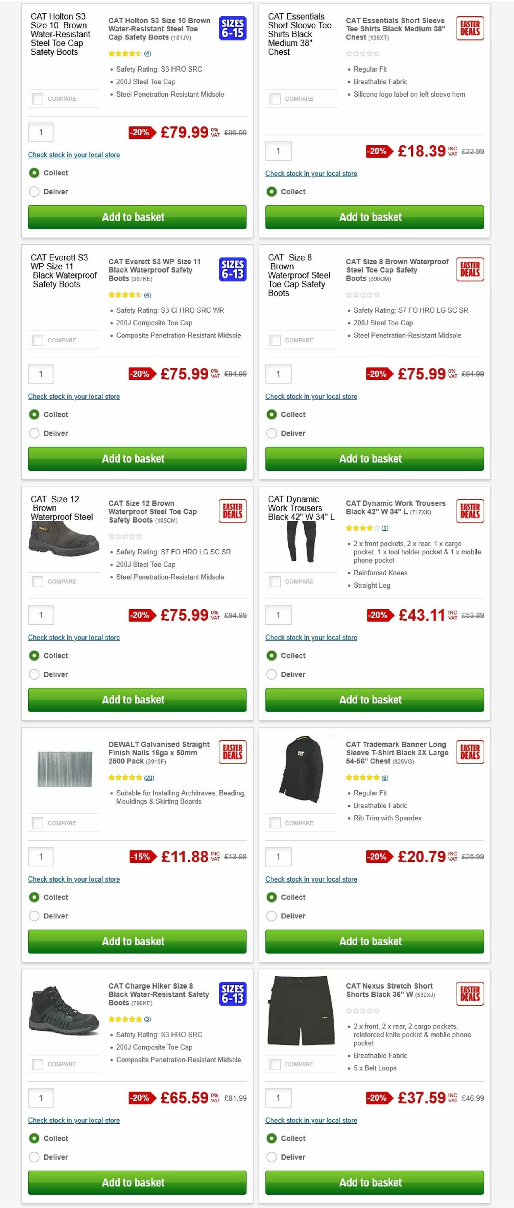Check local stock for CAT Essentials tee shirt
This screenshot has height=1208, width=514.
click(x=311, y=173)
